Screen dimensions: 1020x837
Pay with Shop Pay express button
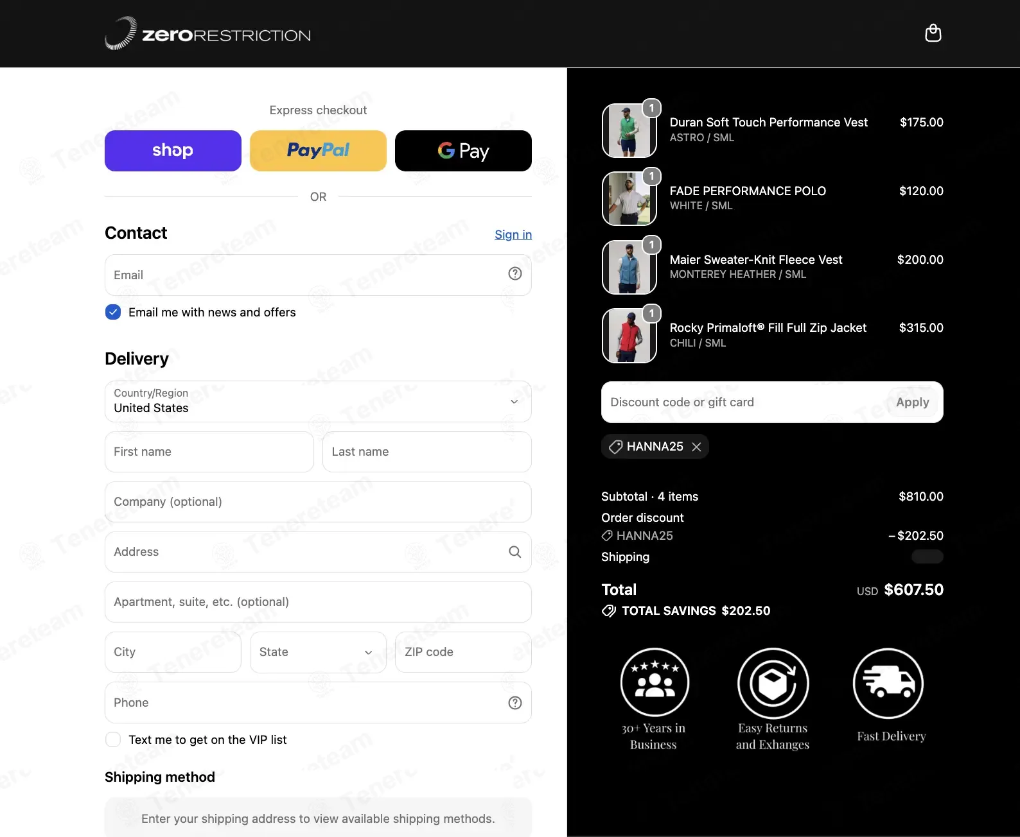click(173, 151)
